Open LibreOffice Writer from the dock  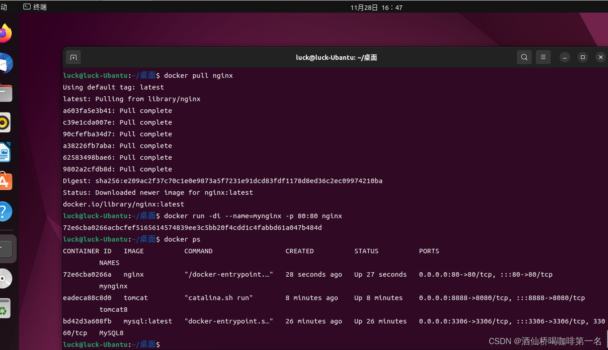coord(4,152)
